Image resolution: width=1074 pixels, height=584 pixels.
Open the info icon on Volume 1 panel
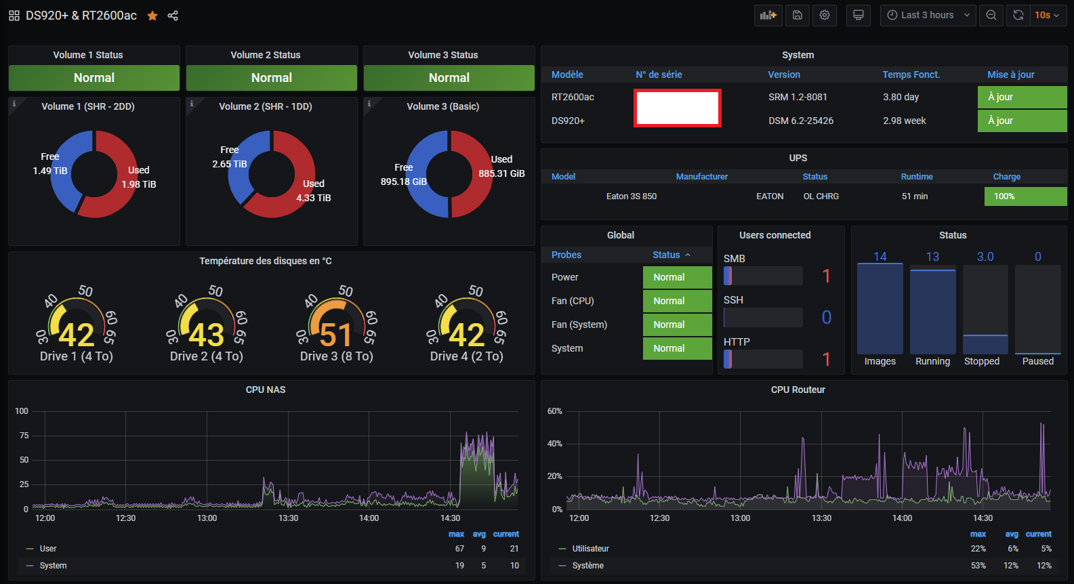click(14, 104)
